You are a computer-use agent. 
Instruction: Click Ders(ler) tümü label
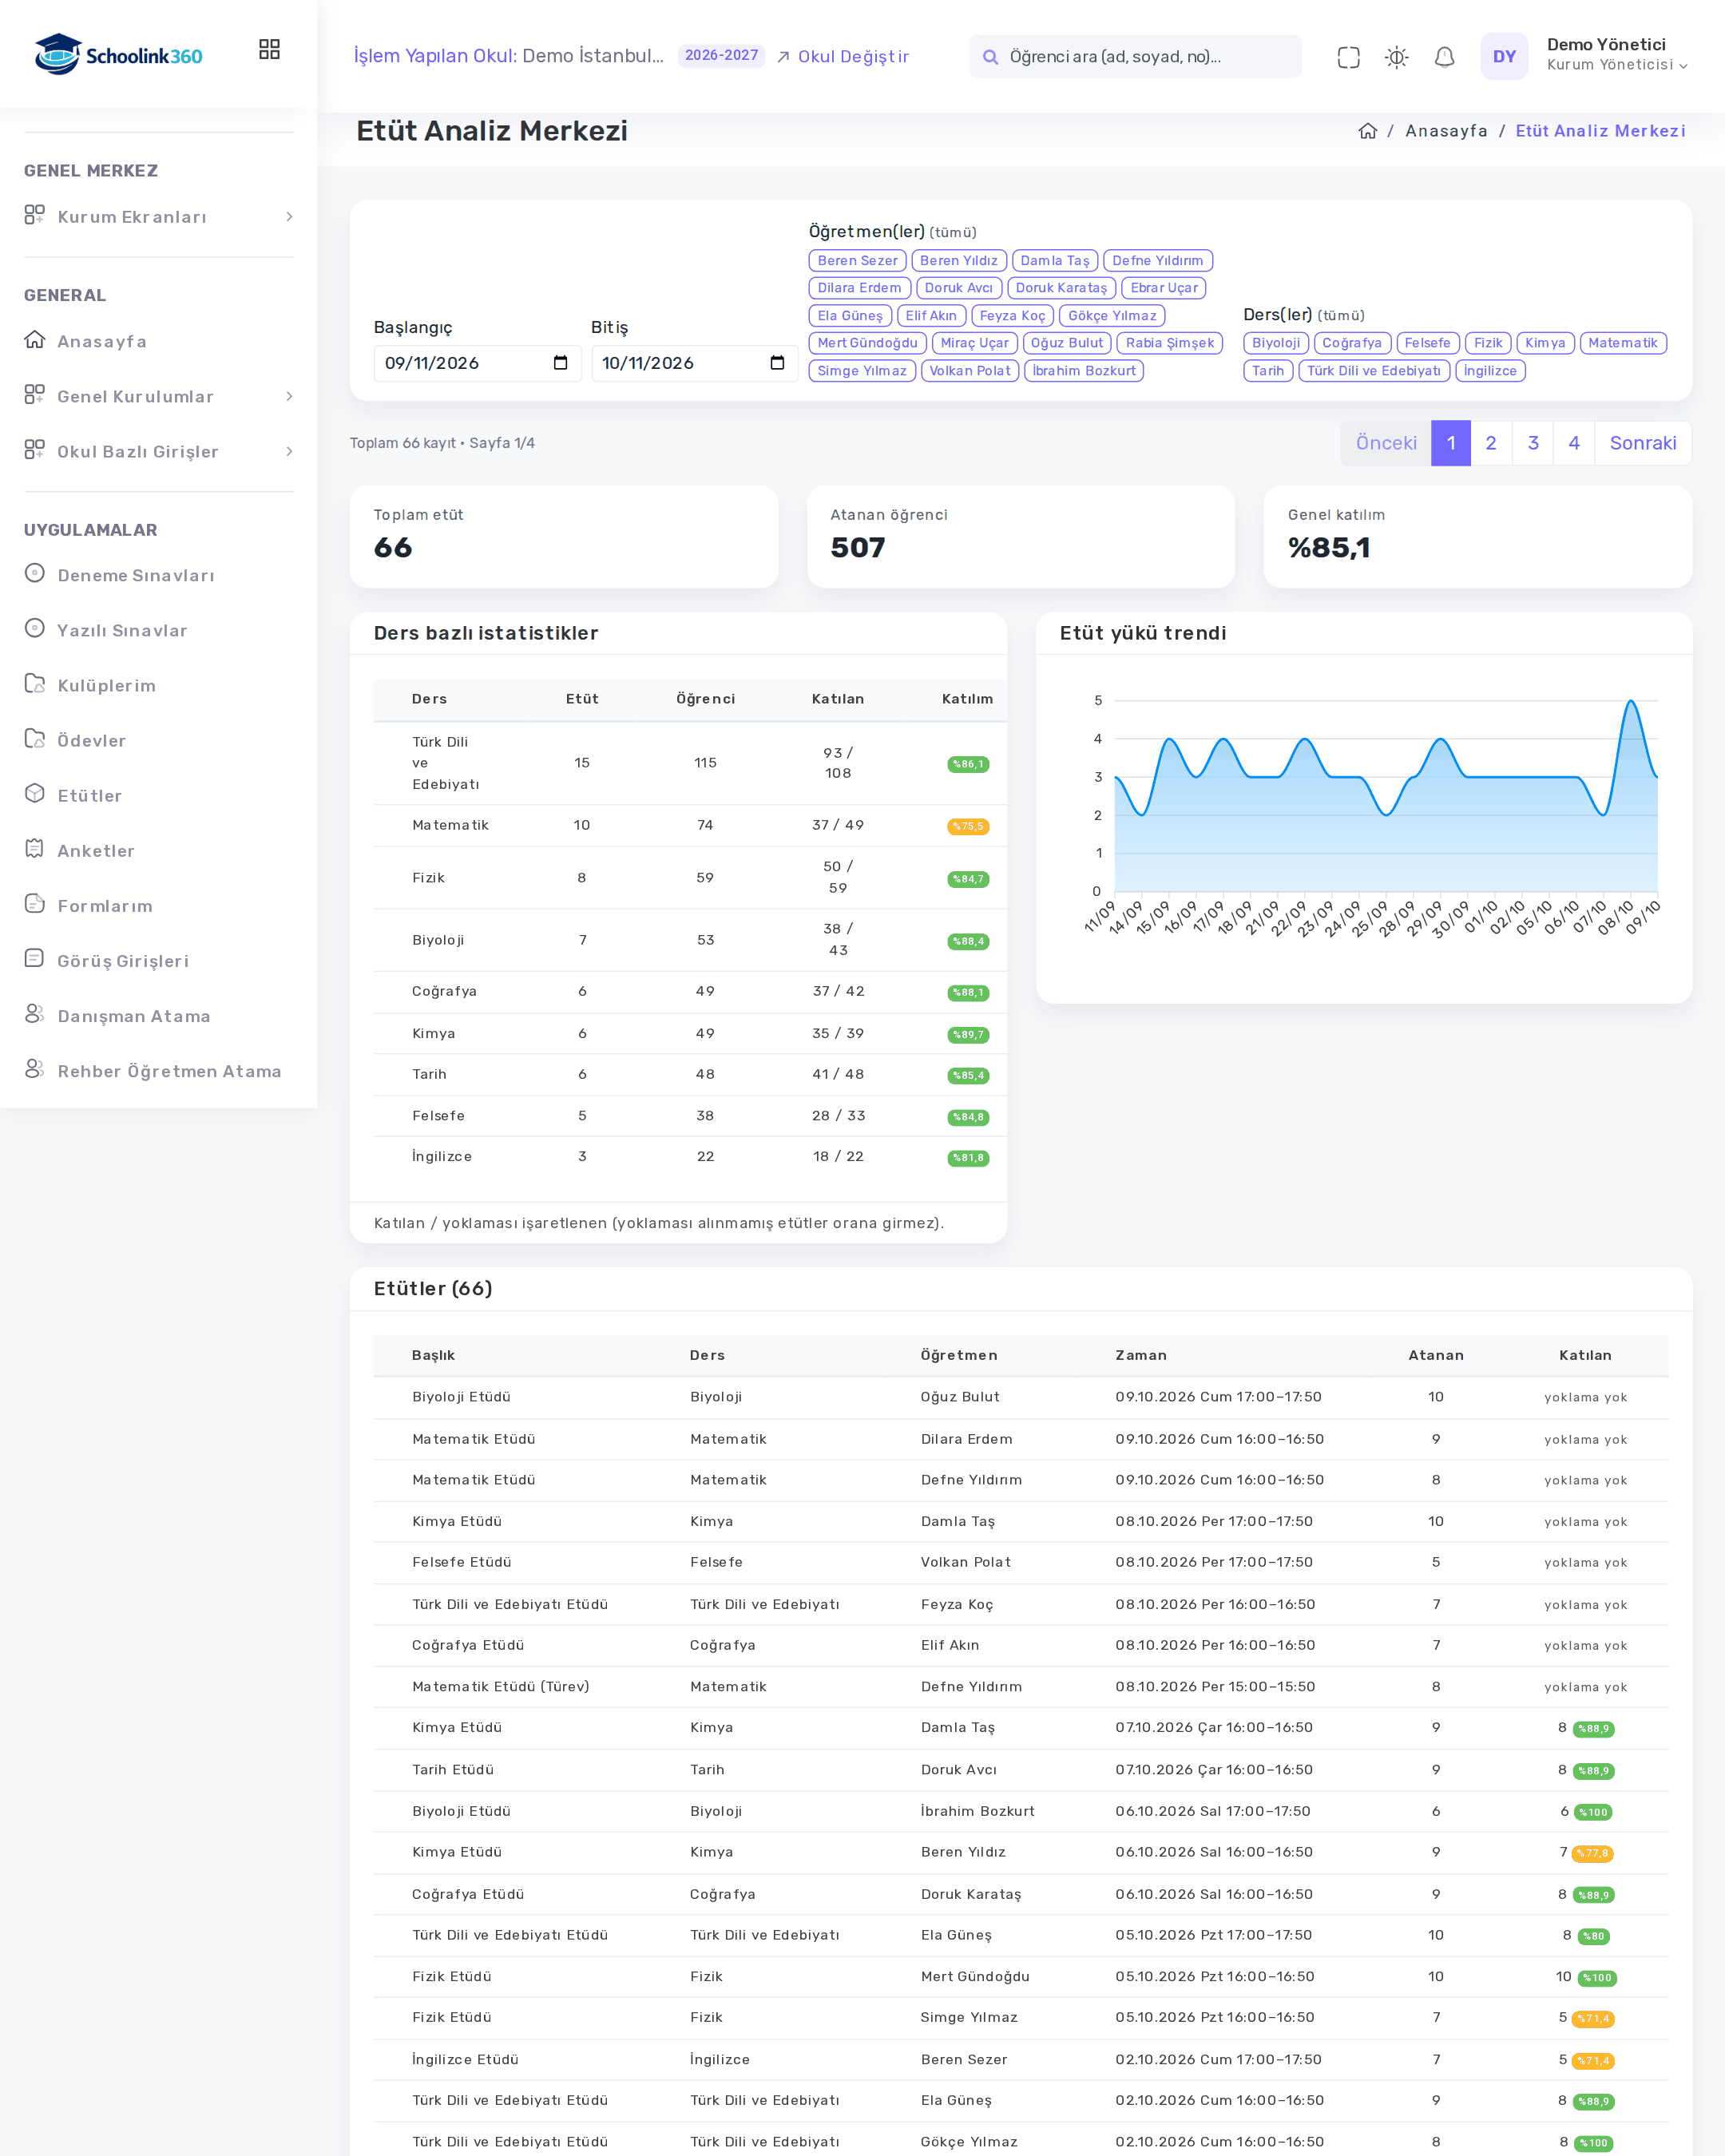pos(1304,315)
